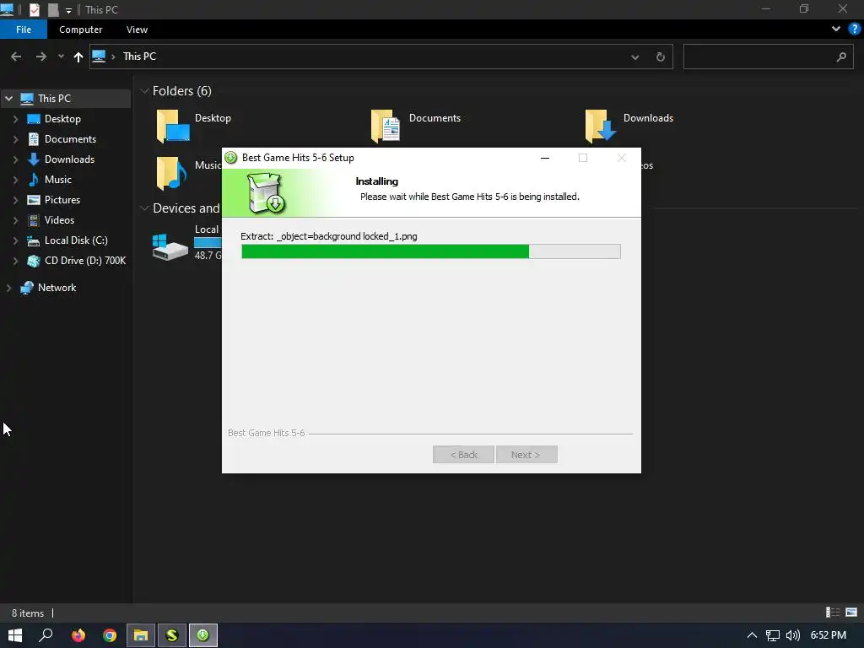Launch Chrome from taskbar
Screen dimensions: 864x648
pos(110,635)
